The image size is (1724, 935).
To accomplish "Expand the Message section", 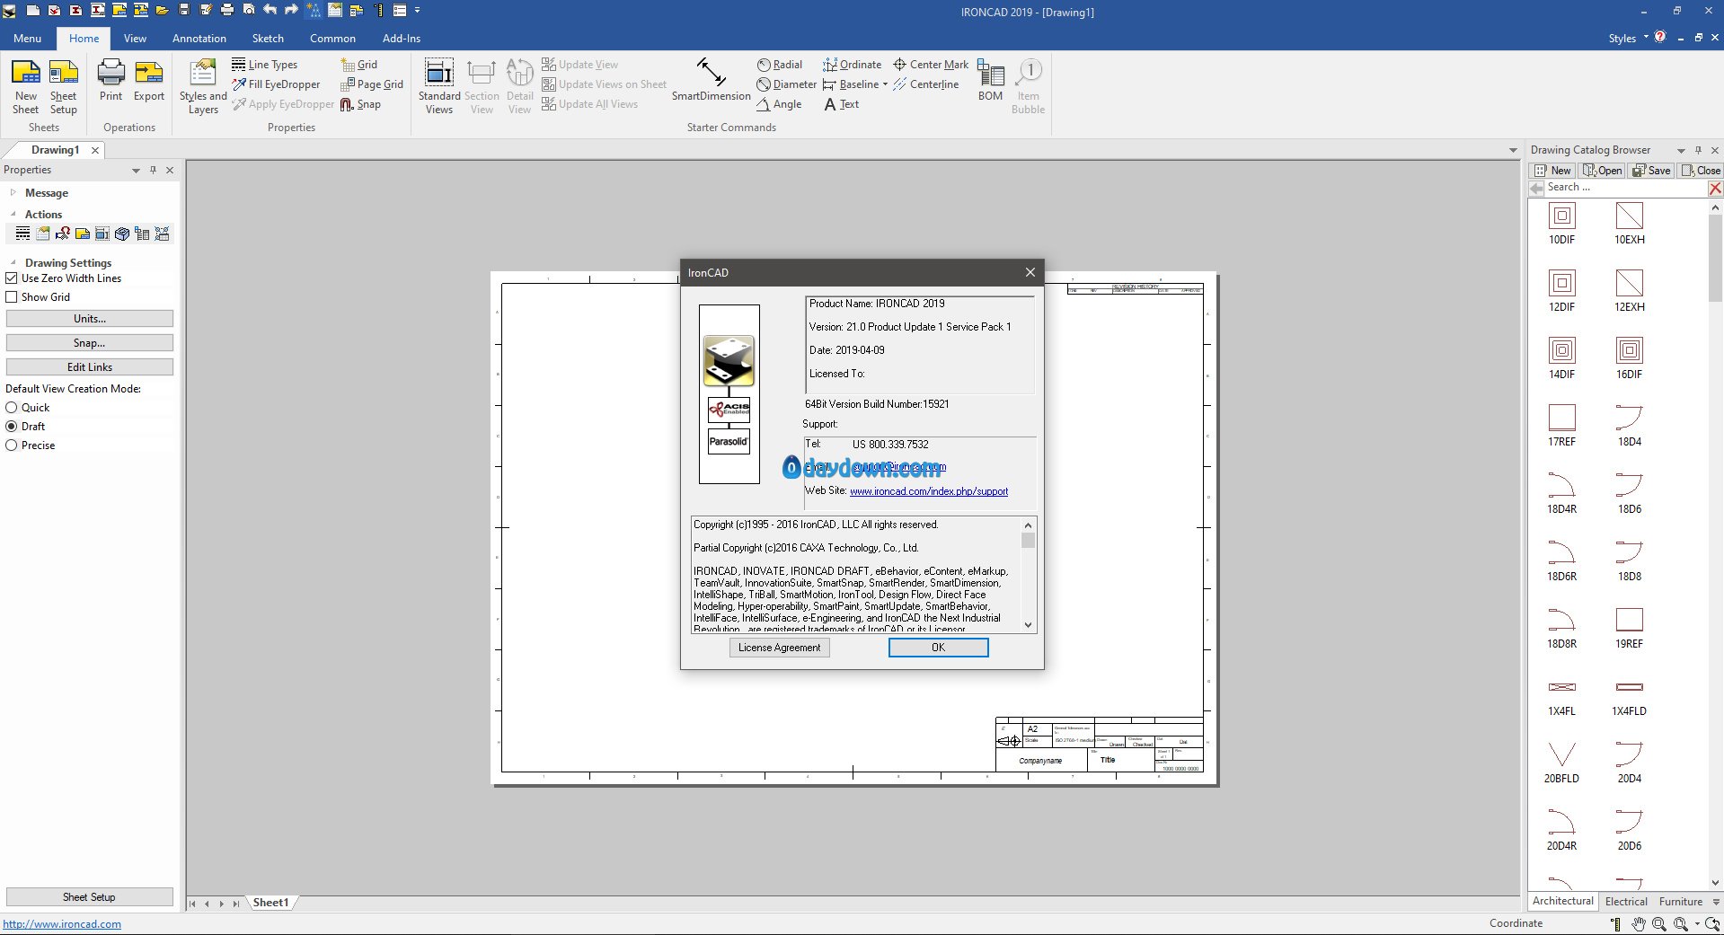I will [x=13, y=193].
